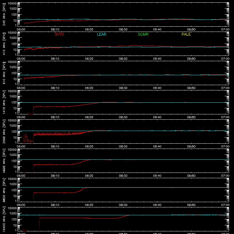Screen dimensions: 234x234
Task: Select the 4995 MHz [SFU] axis title
Action: pyautogui.click(x=4, y=161)
